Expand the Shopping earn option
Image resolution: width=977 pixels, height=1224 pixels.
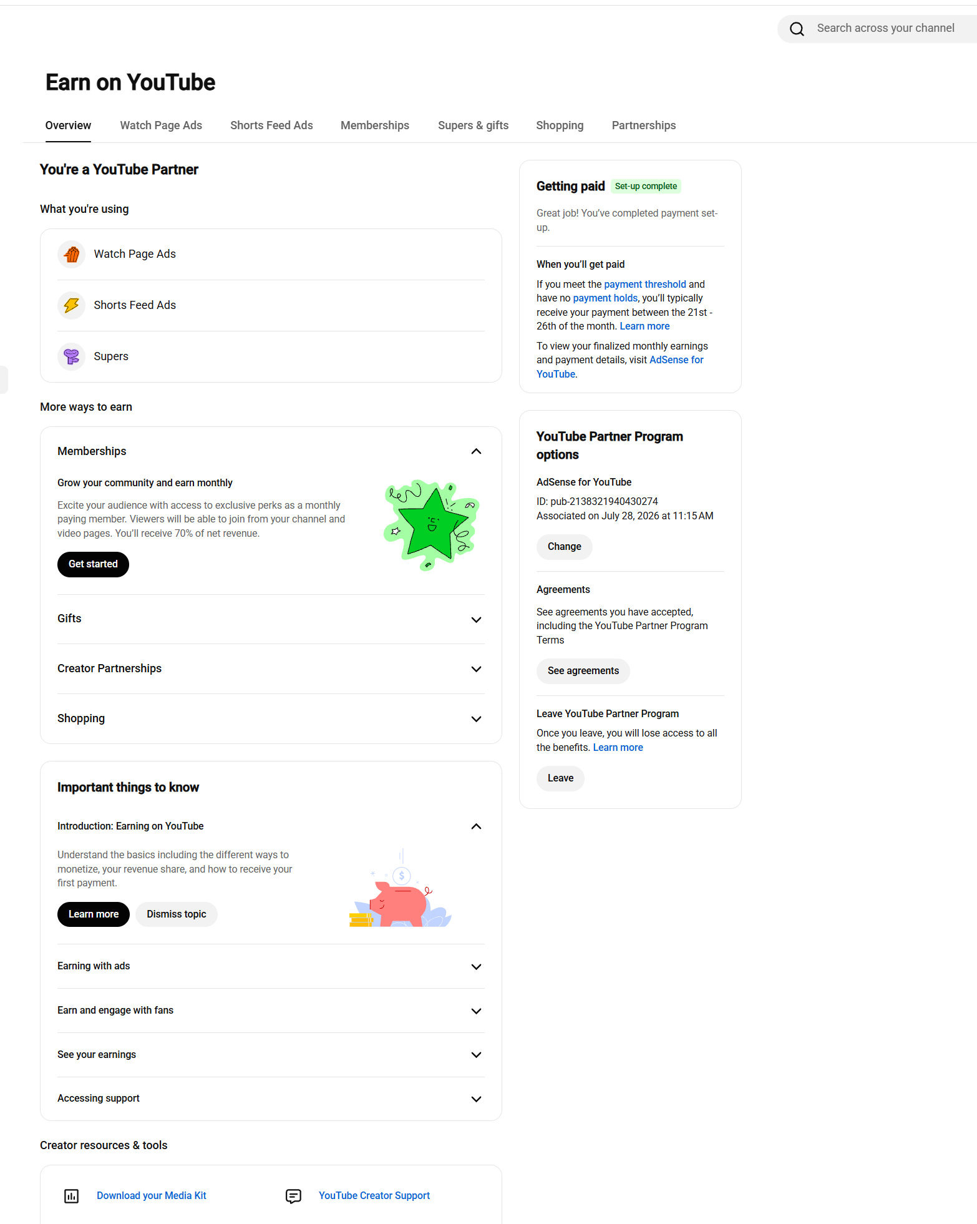click(x=476, y=719)
